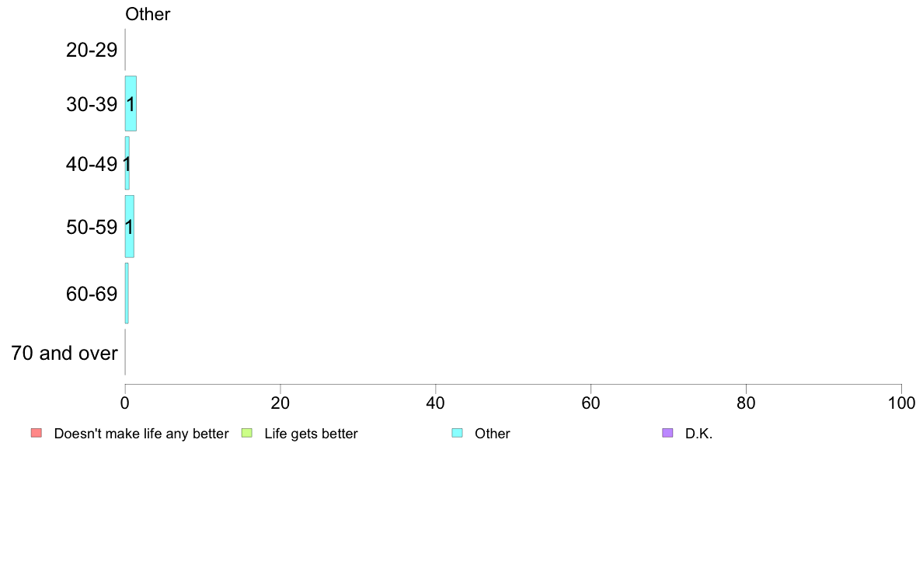
Task: Select the cyan bar for 40-49
Action: pos(127,163)
